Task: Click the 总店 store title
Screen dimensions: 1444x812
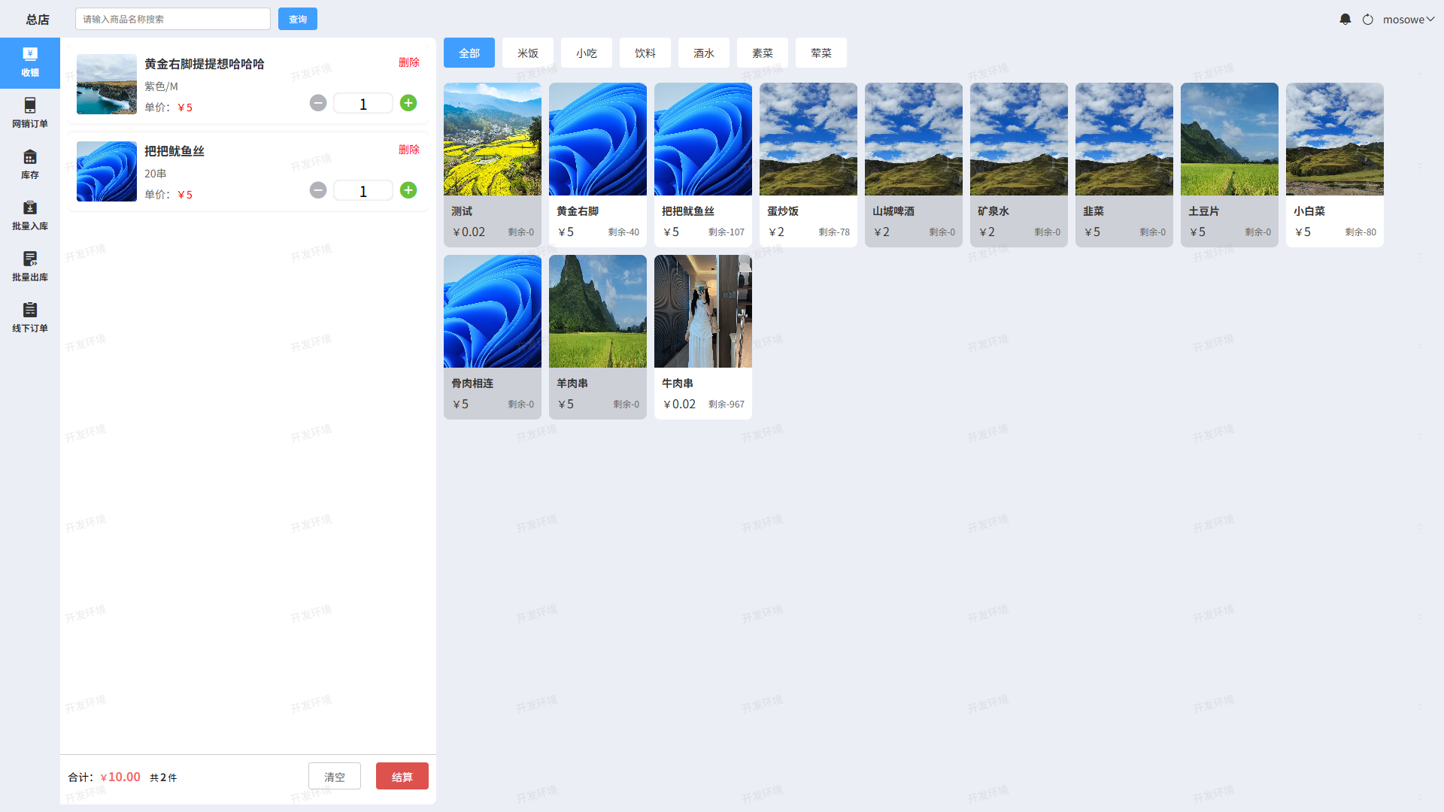Action: pos(38,20)
